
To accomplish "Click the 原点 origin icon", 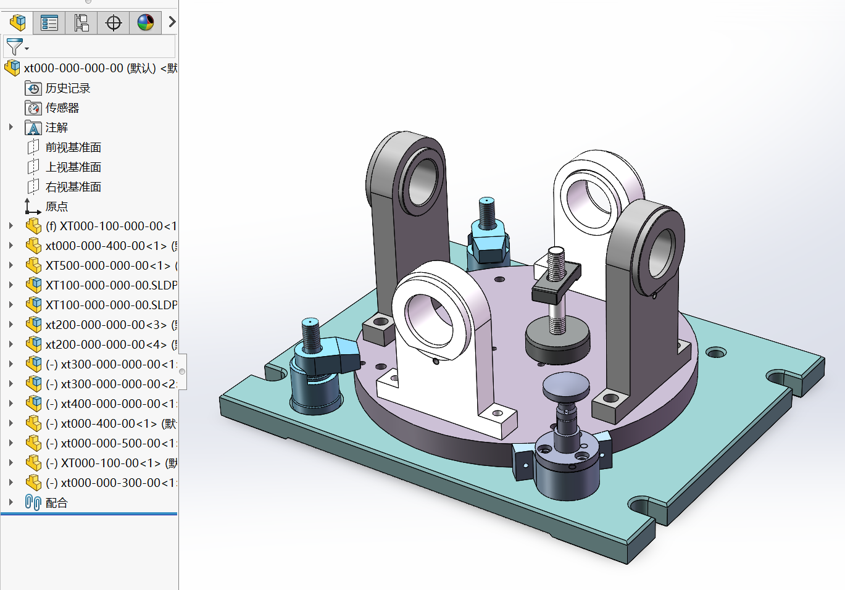I will point(33,206).
